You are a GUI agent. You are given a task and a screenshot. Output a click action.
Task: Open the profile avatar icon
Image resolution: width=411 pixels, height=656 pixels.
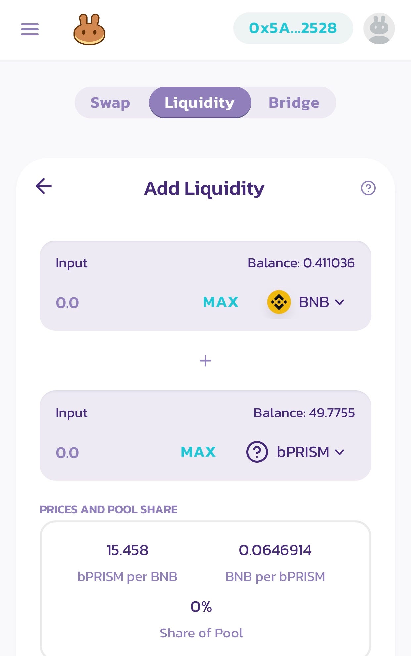click(379, 28)
